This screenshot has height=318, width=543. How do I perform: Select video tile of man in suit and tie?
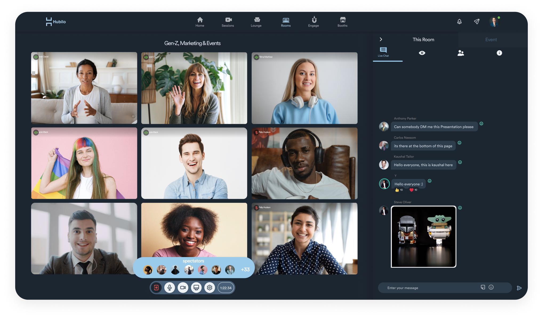point(84,238)
